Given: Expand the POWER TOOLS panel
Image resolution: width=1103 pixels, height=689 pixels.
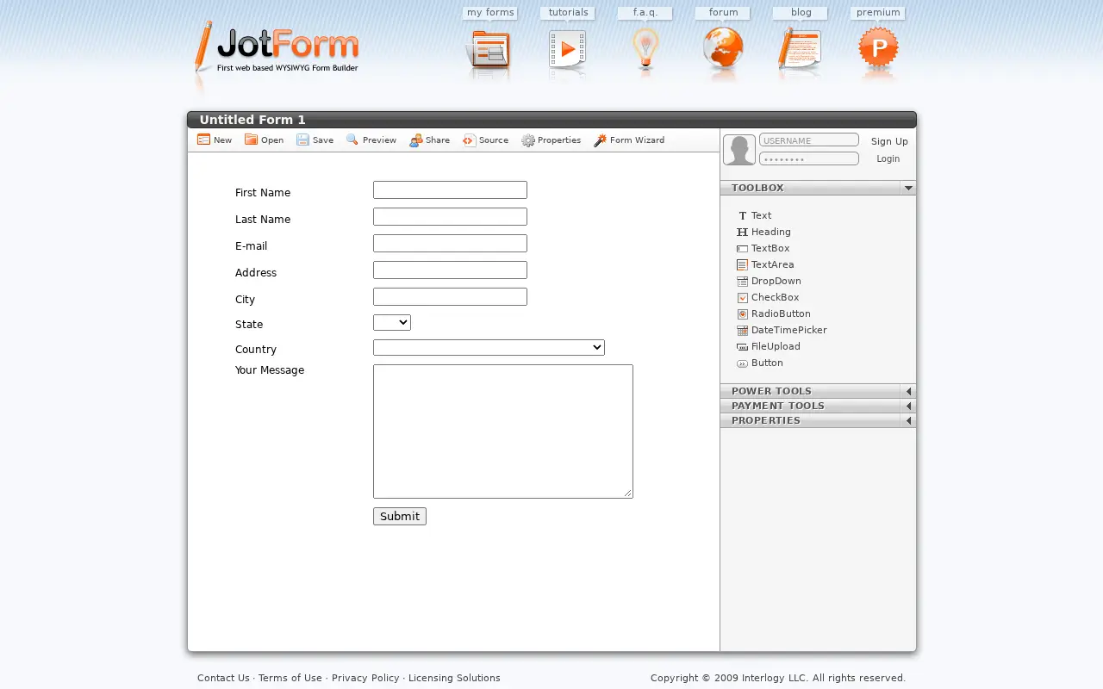Looking at the screenshot, I should point(818,391).
